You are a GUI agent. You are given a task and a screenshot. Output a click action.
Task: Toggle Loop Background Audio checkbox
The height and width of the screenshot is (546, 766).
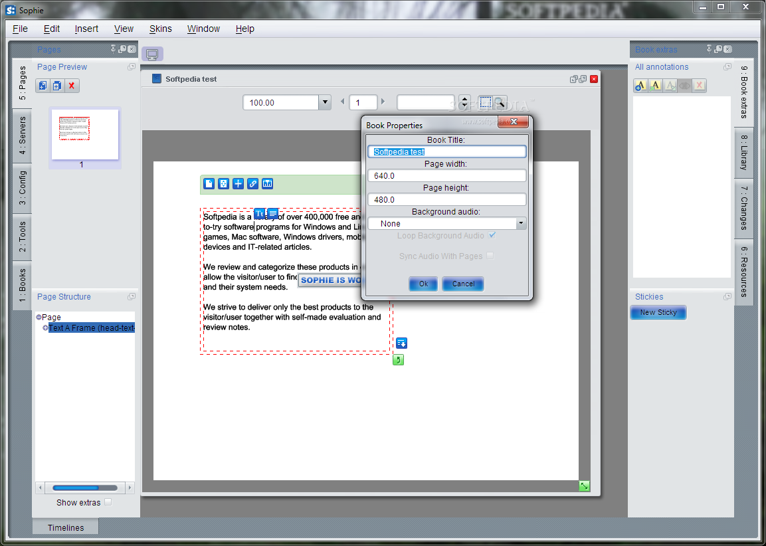(x=492, y=235)
